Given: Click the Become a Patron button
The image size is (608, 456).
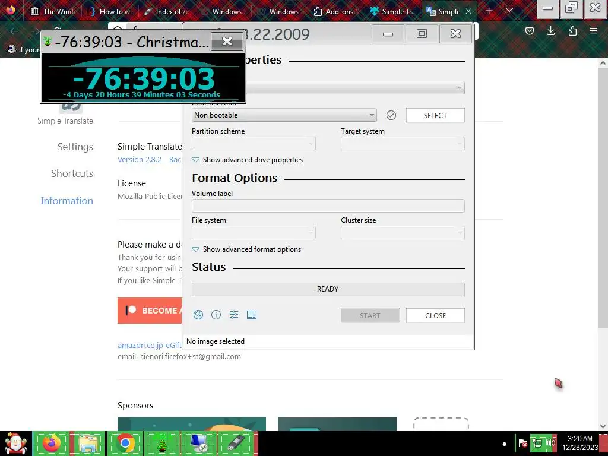Looking at the screenshot, I should [150, 310].
